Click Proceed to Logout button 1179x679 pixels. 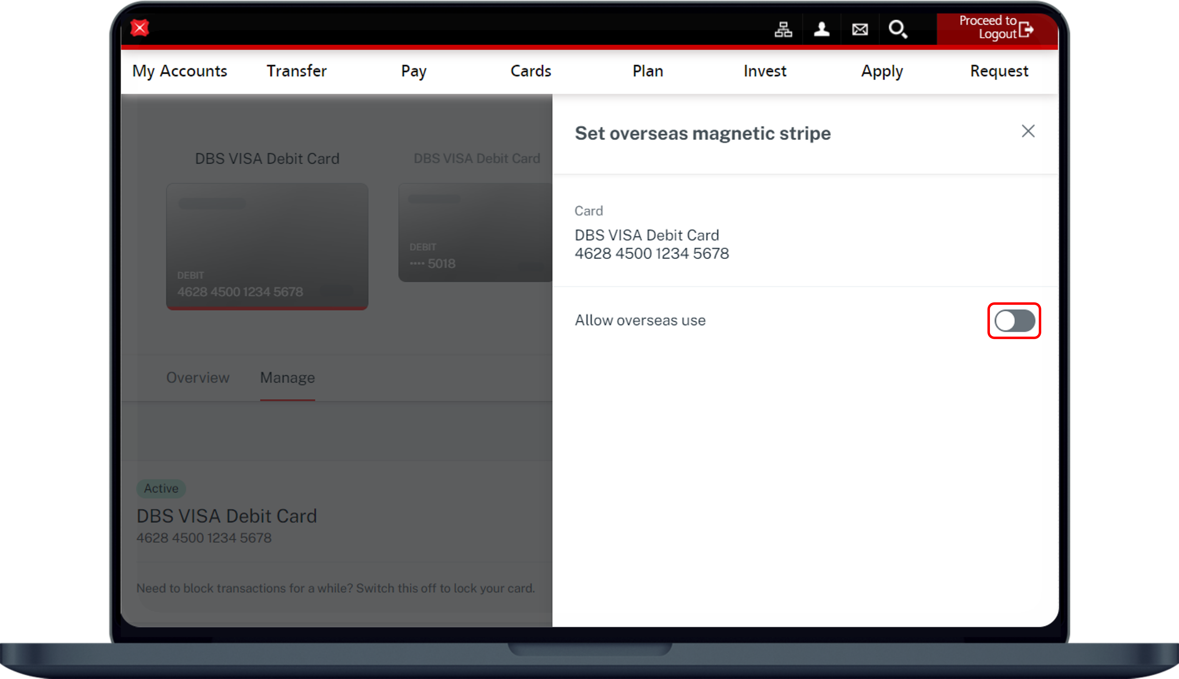tap(996, 28)
